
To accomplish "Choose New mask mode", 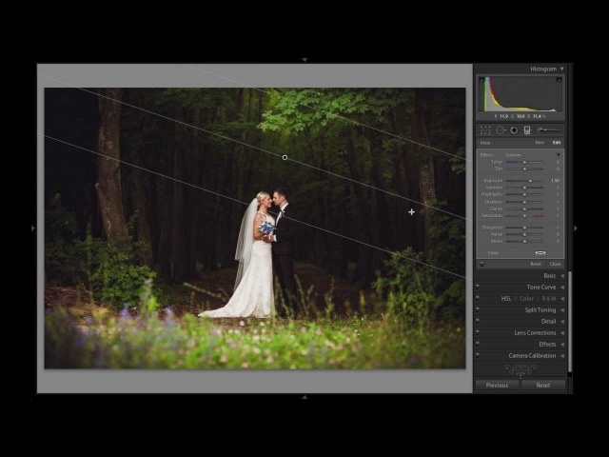I will pos(540,143).
